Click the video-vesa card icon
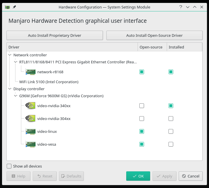This screenshot has height=188, width=209. pyautogui.click(x=30, y=144)
